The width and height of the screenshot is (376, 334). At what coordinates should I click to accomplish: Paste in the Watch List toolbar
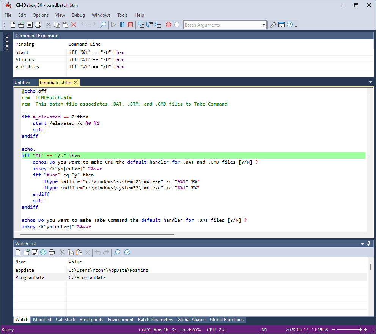(x=79, y=252)
